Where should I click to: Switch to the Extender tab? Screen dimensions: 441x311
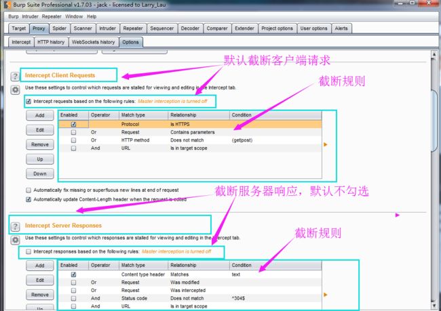(x=244, y=28)
